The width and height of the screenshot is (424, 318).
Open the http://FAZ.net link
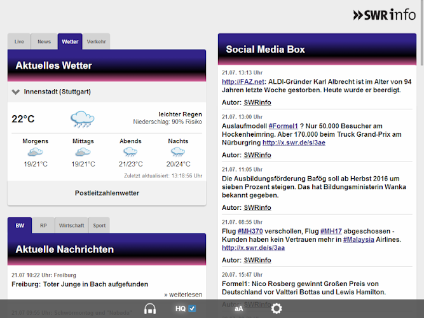(243, 82)
